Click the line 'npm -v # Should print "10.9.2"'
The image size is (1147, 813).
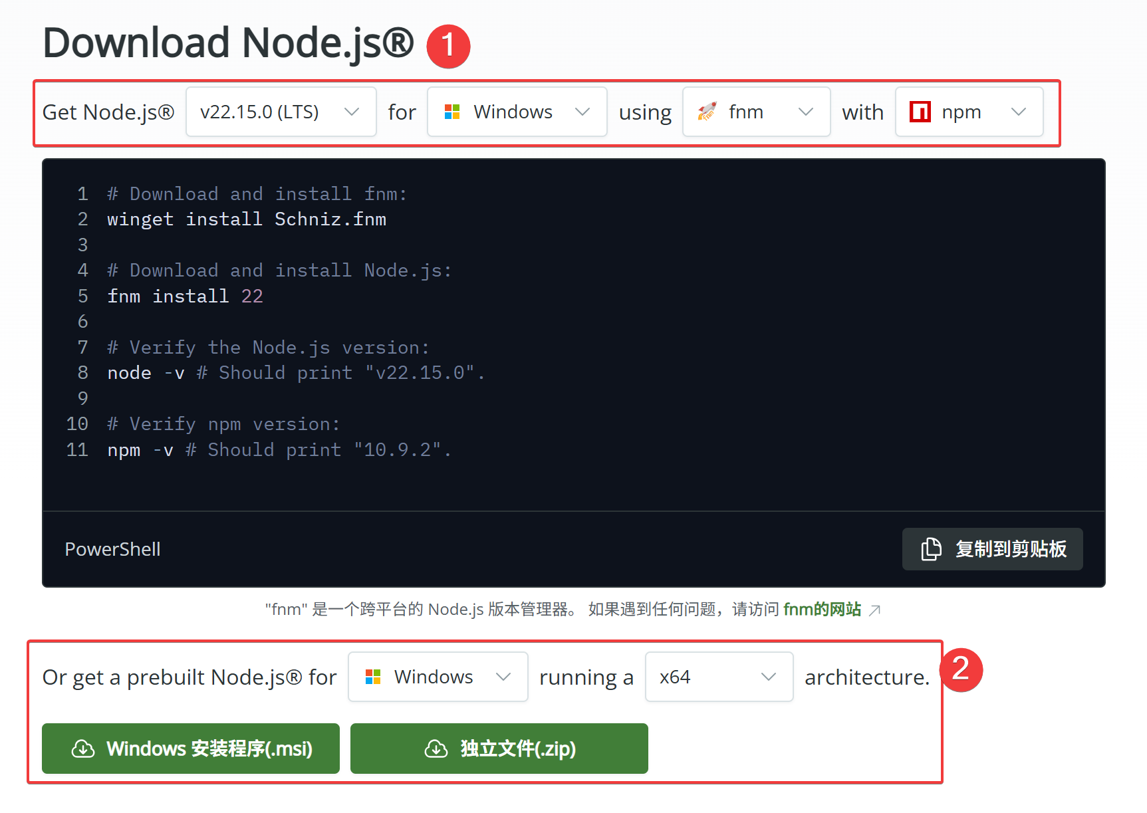(279, 450)
